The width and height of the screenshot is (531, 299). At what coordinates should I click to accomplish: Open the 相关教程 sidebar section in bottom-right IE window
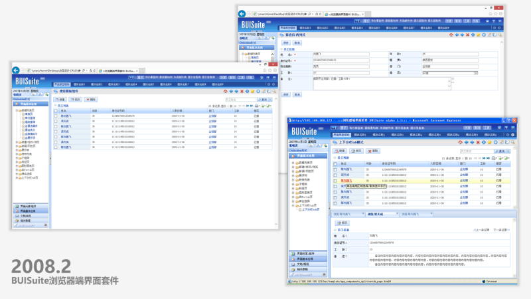(x=308, y=269)
